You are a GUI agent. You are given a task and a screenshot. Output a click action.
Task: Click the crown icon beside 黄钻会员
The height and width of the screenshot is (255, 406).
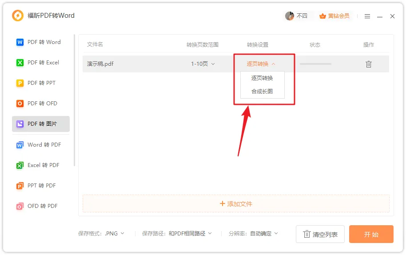(x=322, y=16)
